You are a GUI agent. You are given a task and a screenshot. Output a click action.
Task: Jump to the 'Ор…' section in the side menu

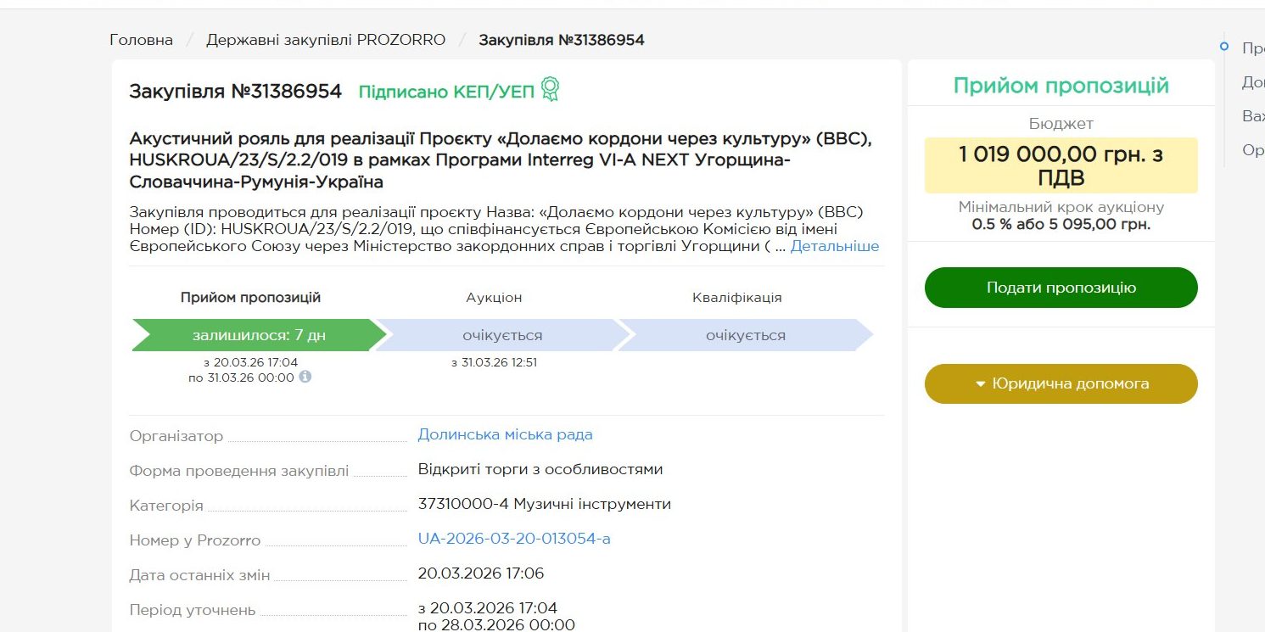click(1252, 150)
